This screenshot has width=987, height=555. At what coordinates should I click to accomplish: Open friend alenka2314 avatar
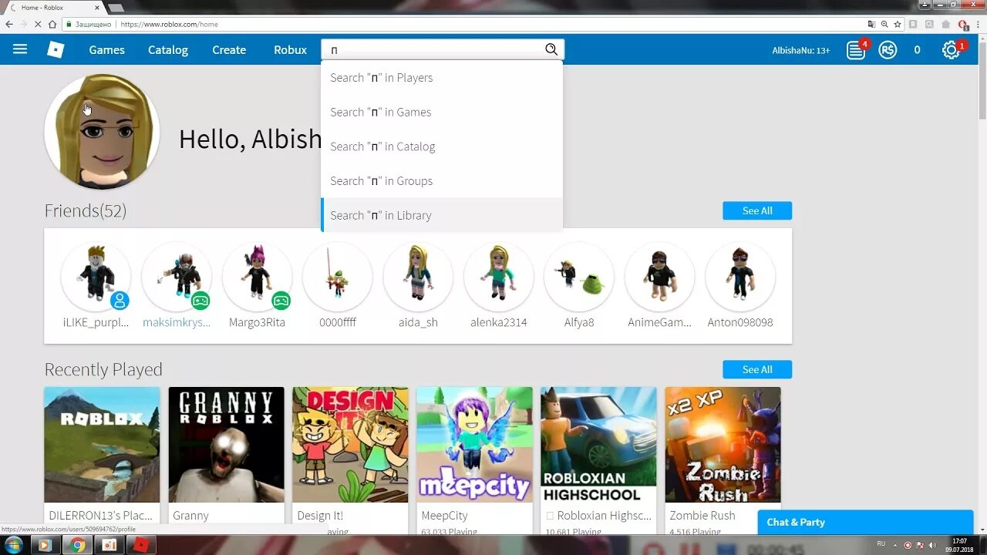[499, 277]
